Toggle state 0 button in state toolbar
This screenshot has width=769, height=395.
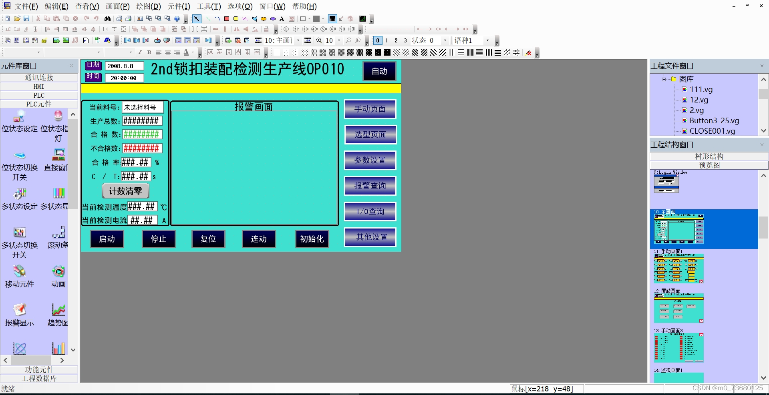[x=378, y=40]
